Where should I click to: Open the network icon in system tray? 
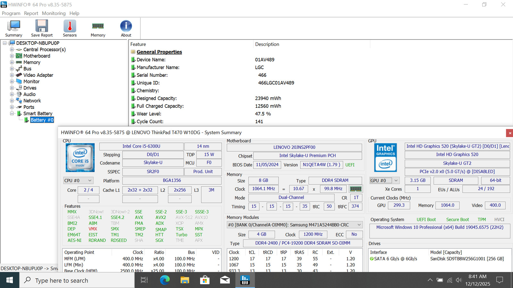(x=450, y=280)
